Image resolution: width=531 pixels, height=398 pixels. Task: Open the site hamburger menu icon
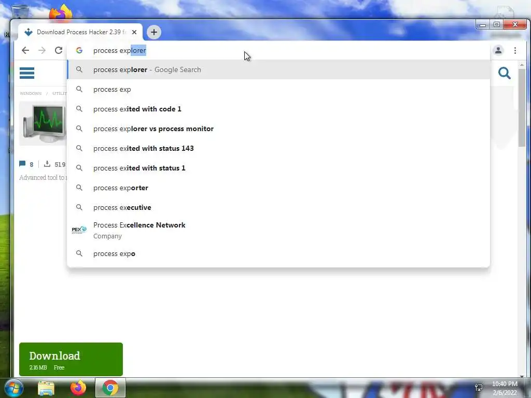pos(27,73)
